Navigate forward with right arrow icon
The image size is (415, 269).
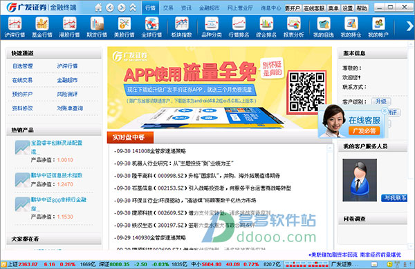click(122, 8)
